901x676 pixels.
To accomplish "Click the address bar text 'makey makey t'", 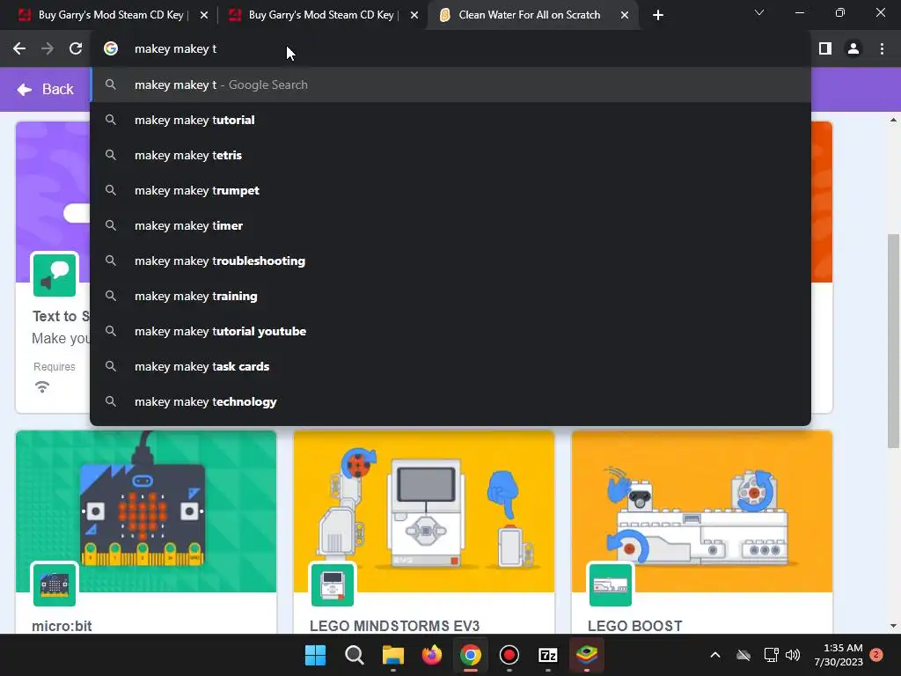I will [175, 49].
